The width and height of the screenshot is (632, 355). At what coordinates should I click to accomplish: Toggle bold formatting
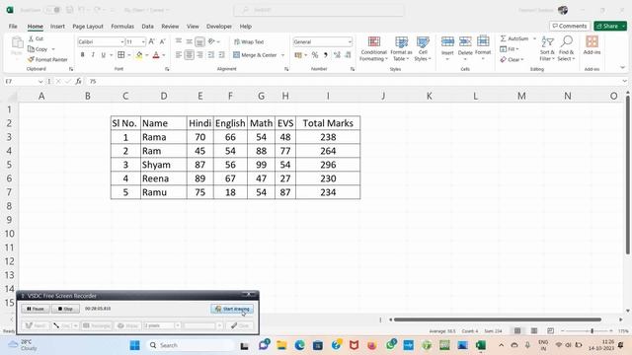click(83, 55)
